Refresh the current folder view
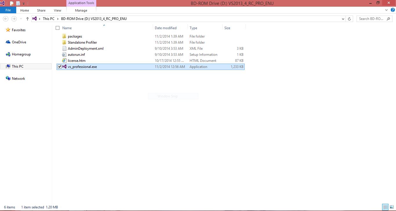The width and height of the screenshot is (396, 211). pyautogui.click(x=350, y=19)
